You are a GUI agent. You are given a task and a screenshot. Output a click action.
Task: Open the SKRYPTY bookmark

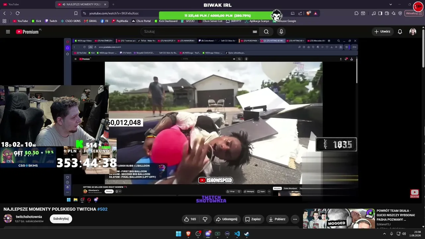click(x=234, y=21)
